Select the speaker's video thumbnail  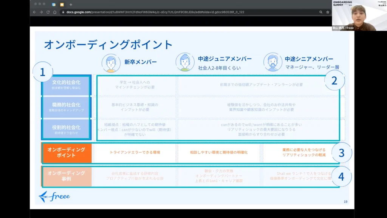pyautogui.click(x=359, y=15)
